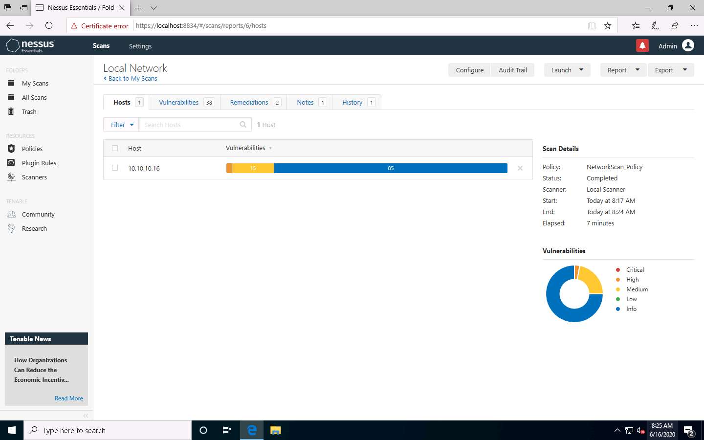Click the Windows taskbar search box
This screenshot has width=704, height=440.
click(x=108, y=430)
